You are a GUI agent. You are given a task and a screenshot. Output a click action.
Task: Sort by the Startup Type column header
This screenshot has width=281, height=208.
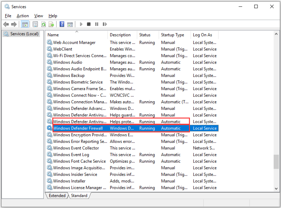click(x=175, y=35)
